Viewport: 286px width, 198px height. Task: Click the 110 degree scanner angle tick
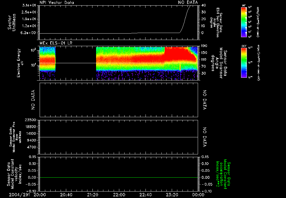point(204,60)
